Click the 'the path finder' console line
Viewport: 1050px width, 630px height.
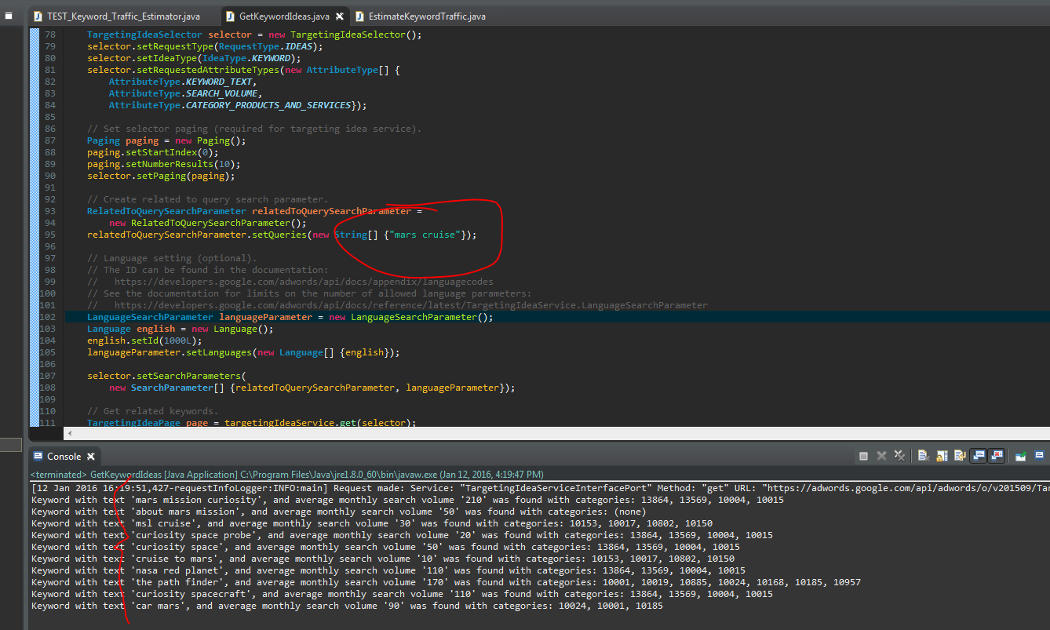[x=446, y=582]
